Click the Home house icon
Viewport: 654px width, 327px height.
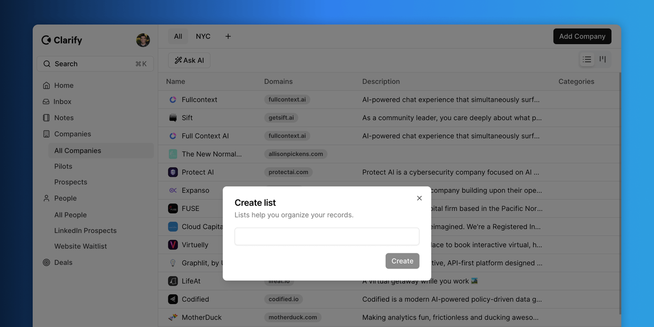click(x=46, y=86)
